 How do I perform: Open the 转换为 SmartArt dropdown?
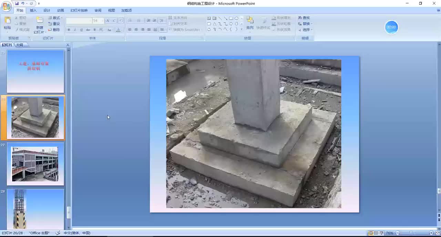click(x=185, y=30)
